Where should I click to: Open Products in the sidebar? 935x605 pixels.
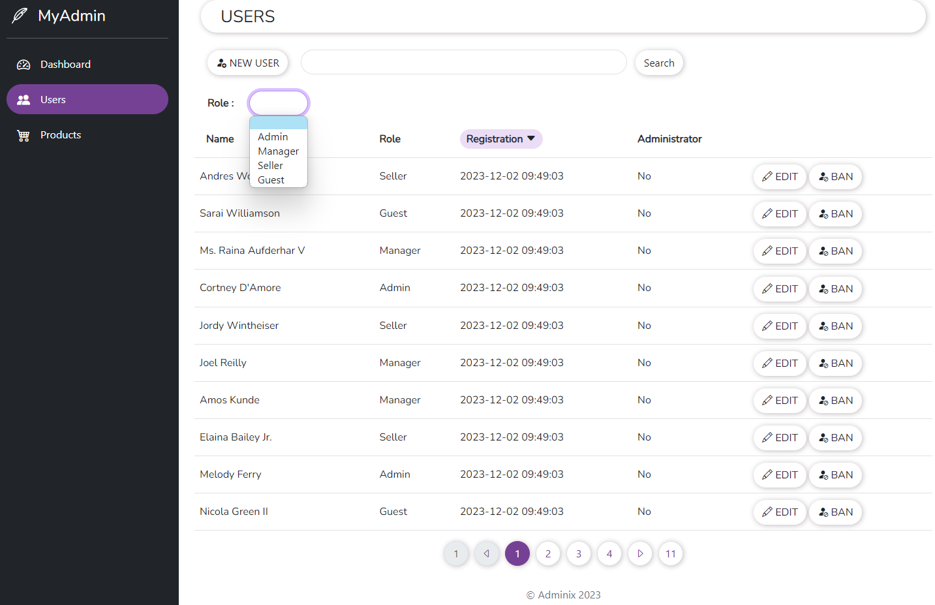(x=87, y=134)
